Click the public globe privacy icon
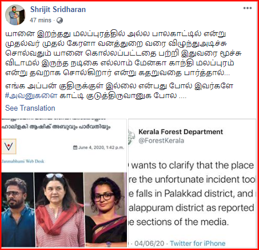 [59, 20]
